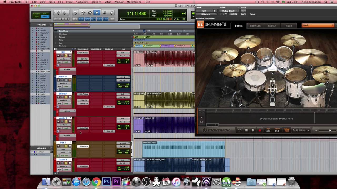Click the COMPARE plugin button
337x189 pixels.
point(233,14)
